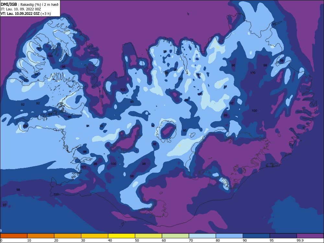Click the '99.9' legend scale label
The height and width of the screenshot is (243, 324).
pos(300,240)
